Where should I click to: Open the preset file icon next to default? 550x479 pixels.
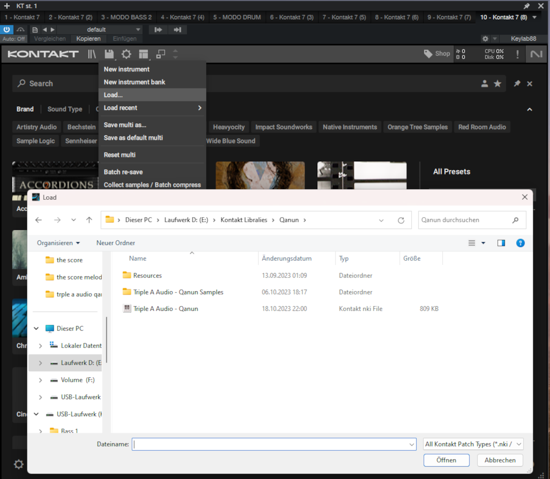pos(35,30)
